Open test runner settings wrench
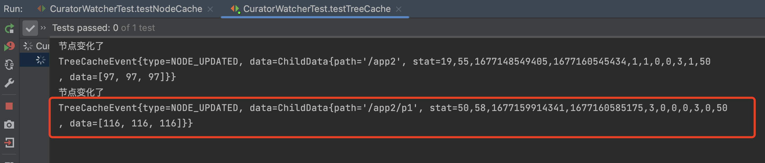This screenshot has width=765, height=163. pos(9,83)
